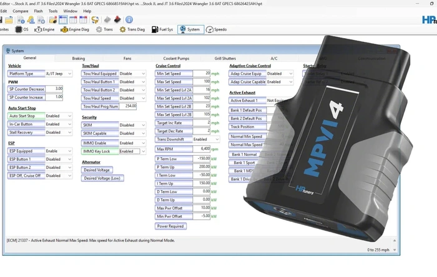This screenshot has height=277, width=437.
Task: Click the yellow sync arrows toolbar icon
Action: (x=95, y=20)
